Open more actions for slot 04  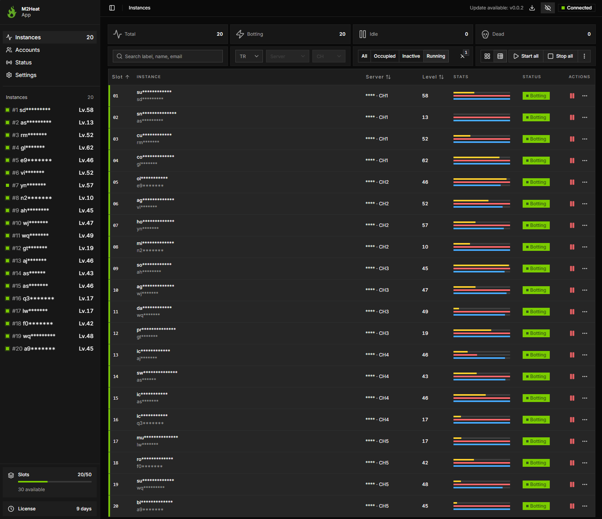coord(585,161)
